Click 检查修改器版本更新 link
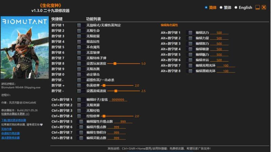The height and width of the screenshot is (152, 271). point(15,114)
